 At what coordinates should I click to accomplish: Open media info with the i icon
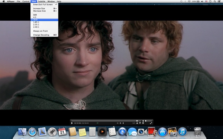[x=123, y=123]
